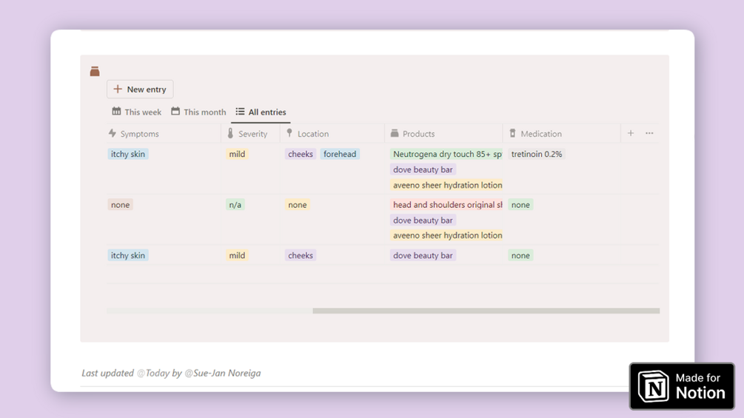The image size is (744, 418).
Task: Click the plus icon to add a column
Action: point(631,134)
